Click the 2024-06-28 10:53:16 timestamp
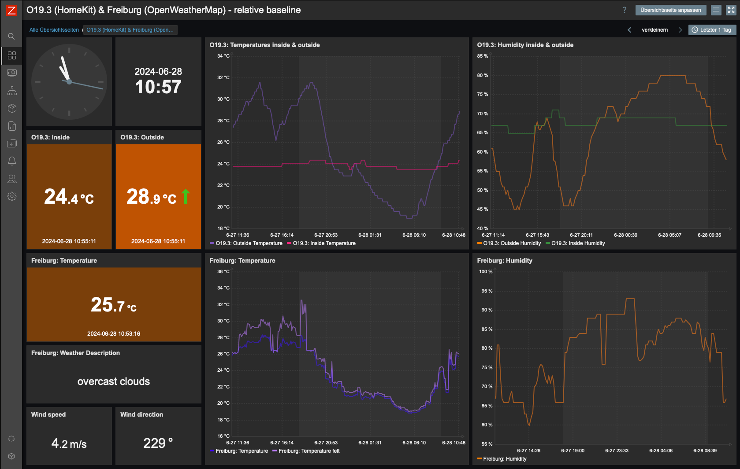 114,333
